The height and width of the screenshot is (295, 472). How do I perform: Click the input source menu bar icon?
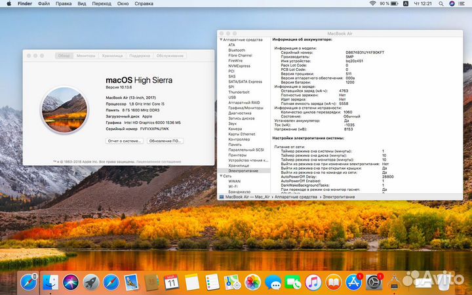pos(406,4)
